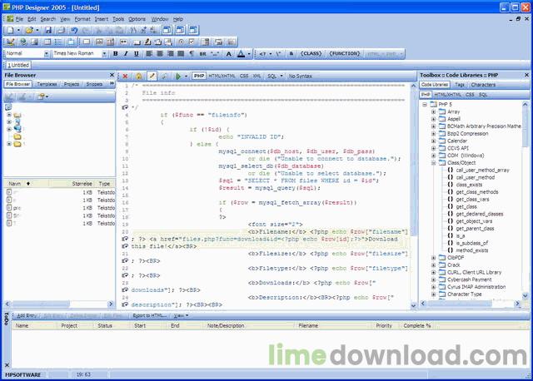Viewport: 533px width, 381px height.
Task: Close the File Browser panel
Action: click(112, 75)
